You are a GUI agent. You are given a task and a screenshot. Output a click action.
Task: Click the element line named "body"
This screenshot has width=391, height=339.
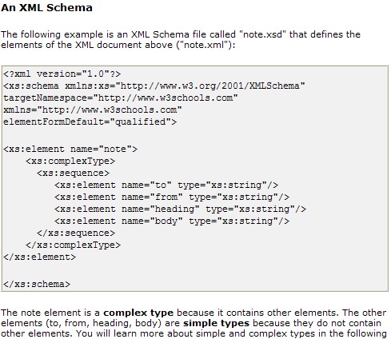tap(172, 221)
